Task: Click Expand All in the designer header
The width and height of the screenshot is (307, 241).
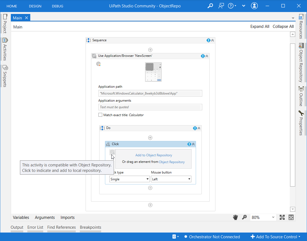Action: pos(259,27)
